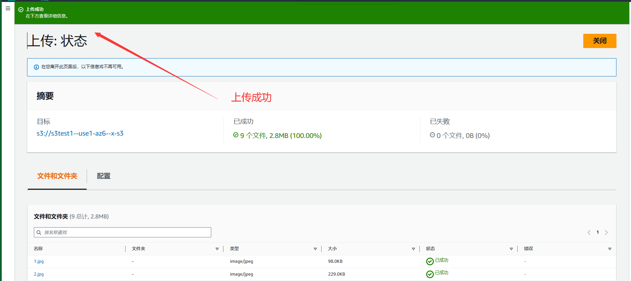Click the 0 个文件, 0B (0%) text
This screenshot has width=631, height=281.
463,136
